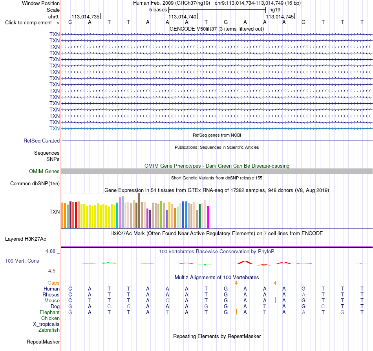Viewport: 373px width, 351px height.
Task: Click the C base in complement row
Action: pos(70,22)
